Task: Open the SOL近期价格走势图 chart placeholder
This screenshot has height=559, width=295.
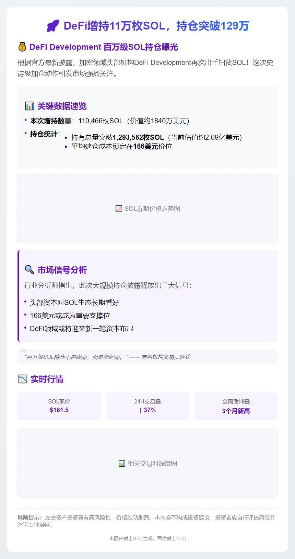Action: [x=147, y=208]
